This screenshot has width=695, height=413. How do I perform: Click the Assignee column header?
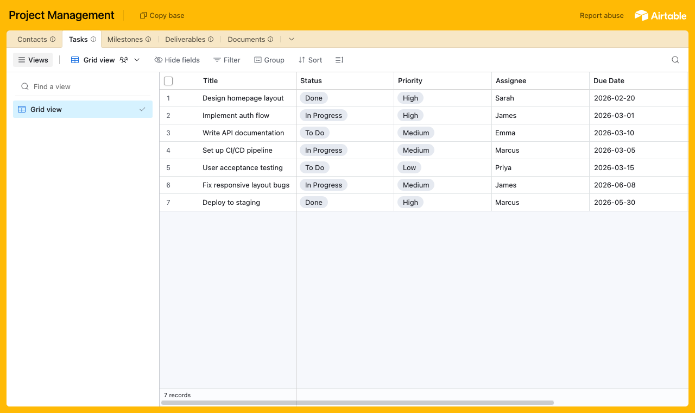(x=540, y=80)
